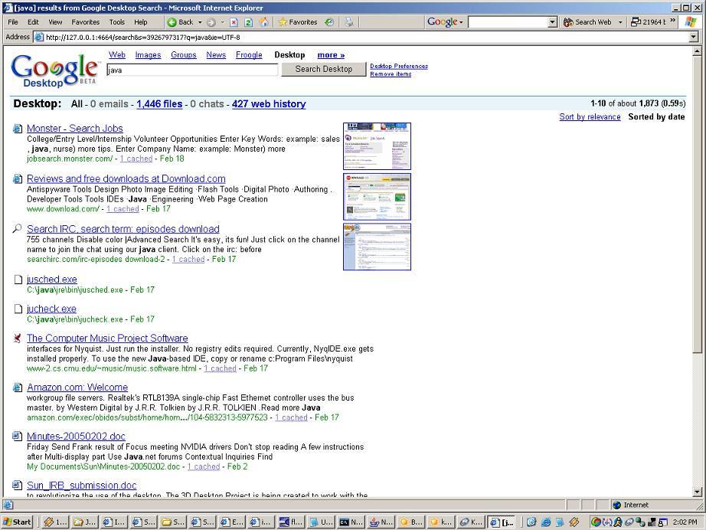Click the Google Desktop Beta logo
Screen dimensions: 706x530
tap(55, 70)
